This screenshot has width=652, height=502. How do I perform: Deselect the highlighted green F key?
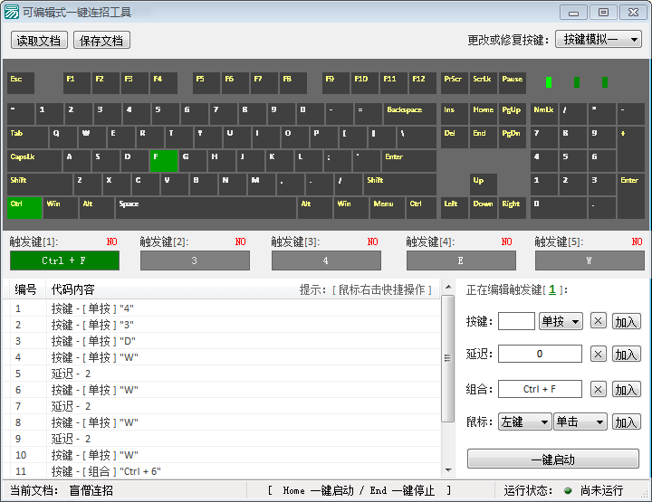[164, 160]
